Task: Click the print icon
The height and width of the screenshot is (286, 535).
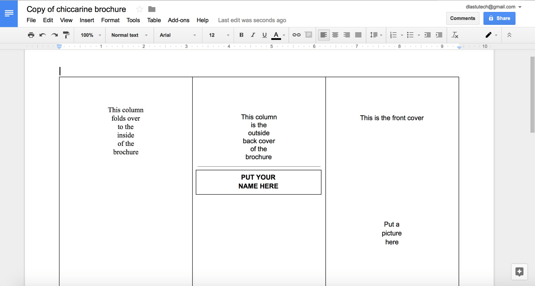Action: [31, 35]
